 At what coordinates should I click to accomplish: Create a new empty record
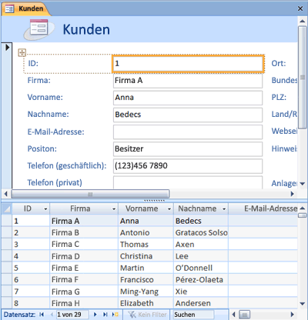click(115, 315)
